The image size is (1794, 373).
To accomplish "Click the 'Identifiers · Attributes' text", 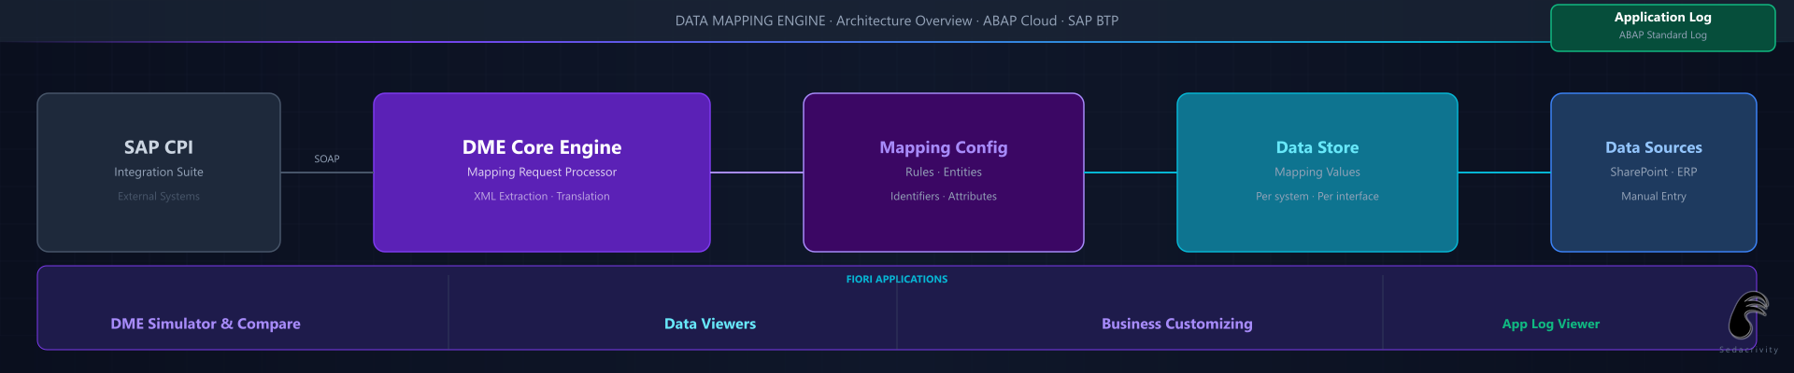I will click(944, 196).
